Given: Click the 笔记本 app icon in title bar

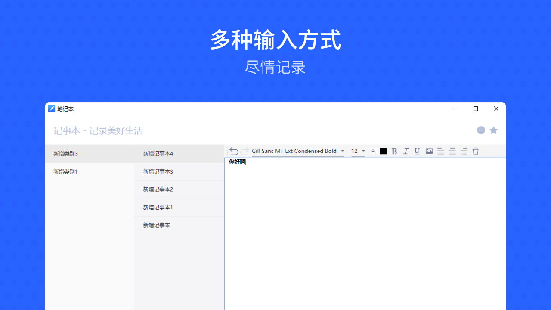Looking at the screenshot, I should [x=52, y=109].
